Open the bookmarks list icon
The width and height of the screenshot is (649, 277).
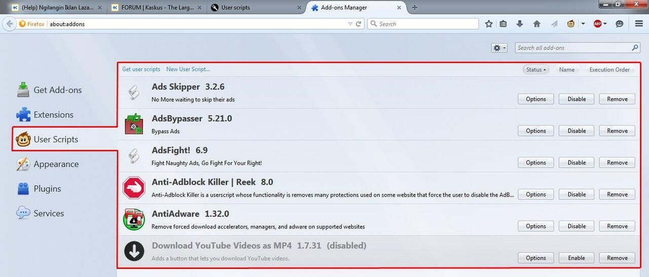click(x=503, y=24)
